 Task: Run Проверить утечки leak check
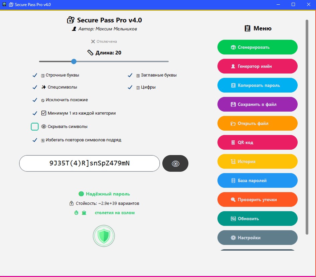pyautogui.click(x=257, y=199)
